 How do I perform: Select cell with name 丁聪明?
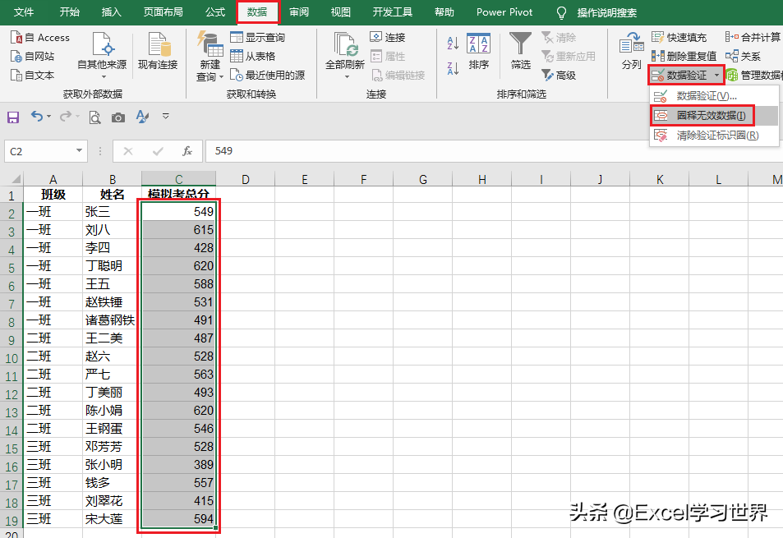[112, 265]
